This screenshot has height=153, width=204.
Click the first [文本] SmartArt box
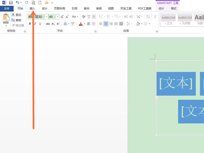[176, 84]
